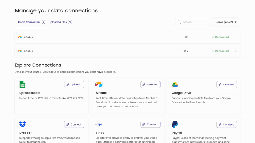Click the first airtable row logo
Viewport: 255px width, 143px height.
(20, 37)
